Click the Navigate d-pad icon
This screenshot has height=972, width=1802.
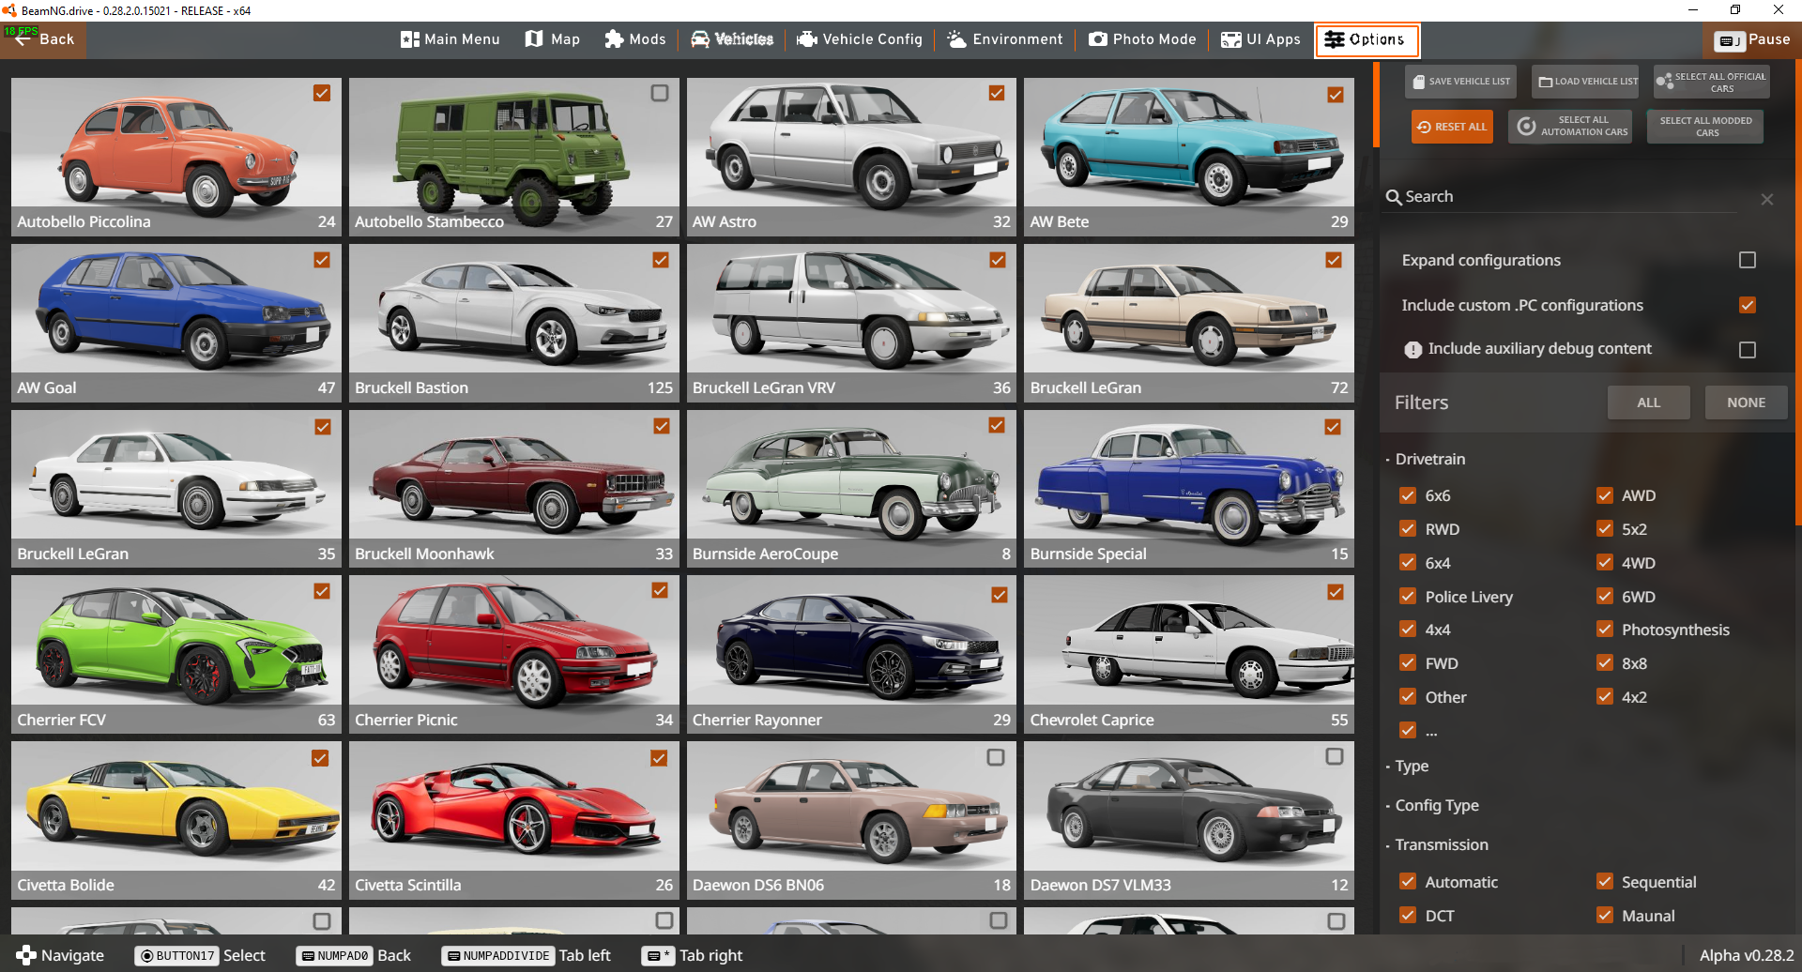point(26,955)
